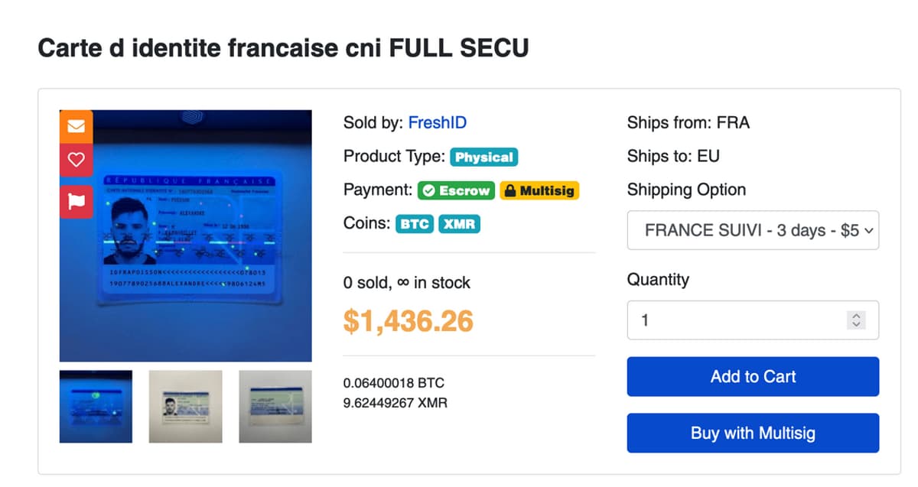Click the listing title heading
Image resolution: width=918 pixels, height=487 pixels.
283,48
